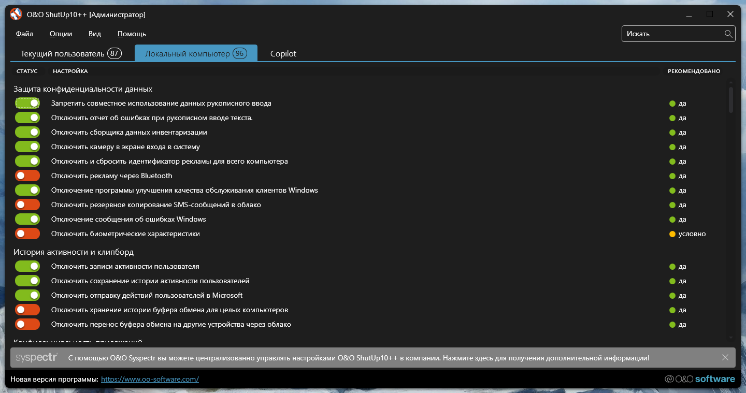This screenshot has height=393, width=746.
Task: Enable 'Отключить резервное копирование SMS-сообщений в облако'
Action: tap(27, 205)
